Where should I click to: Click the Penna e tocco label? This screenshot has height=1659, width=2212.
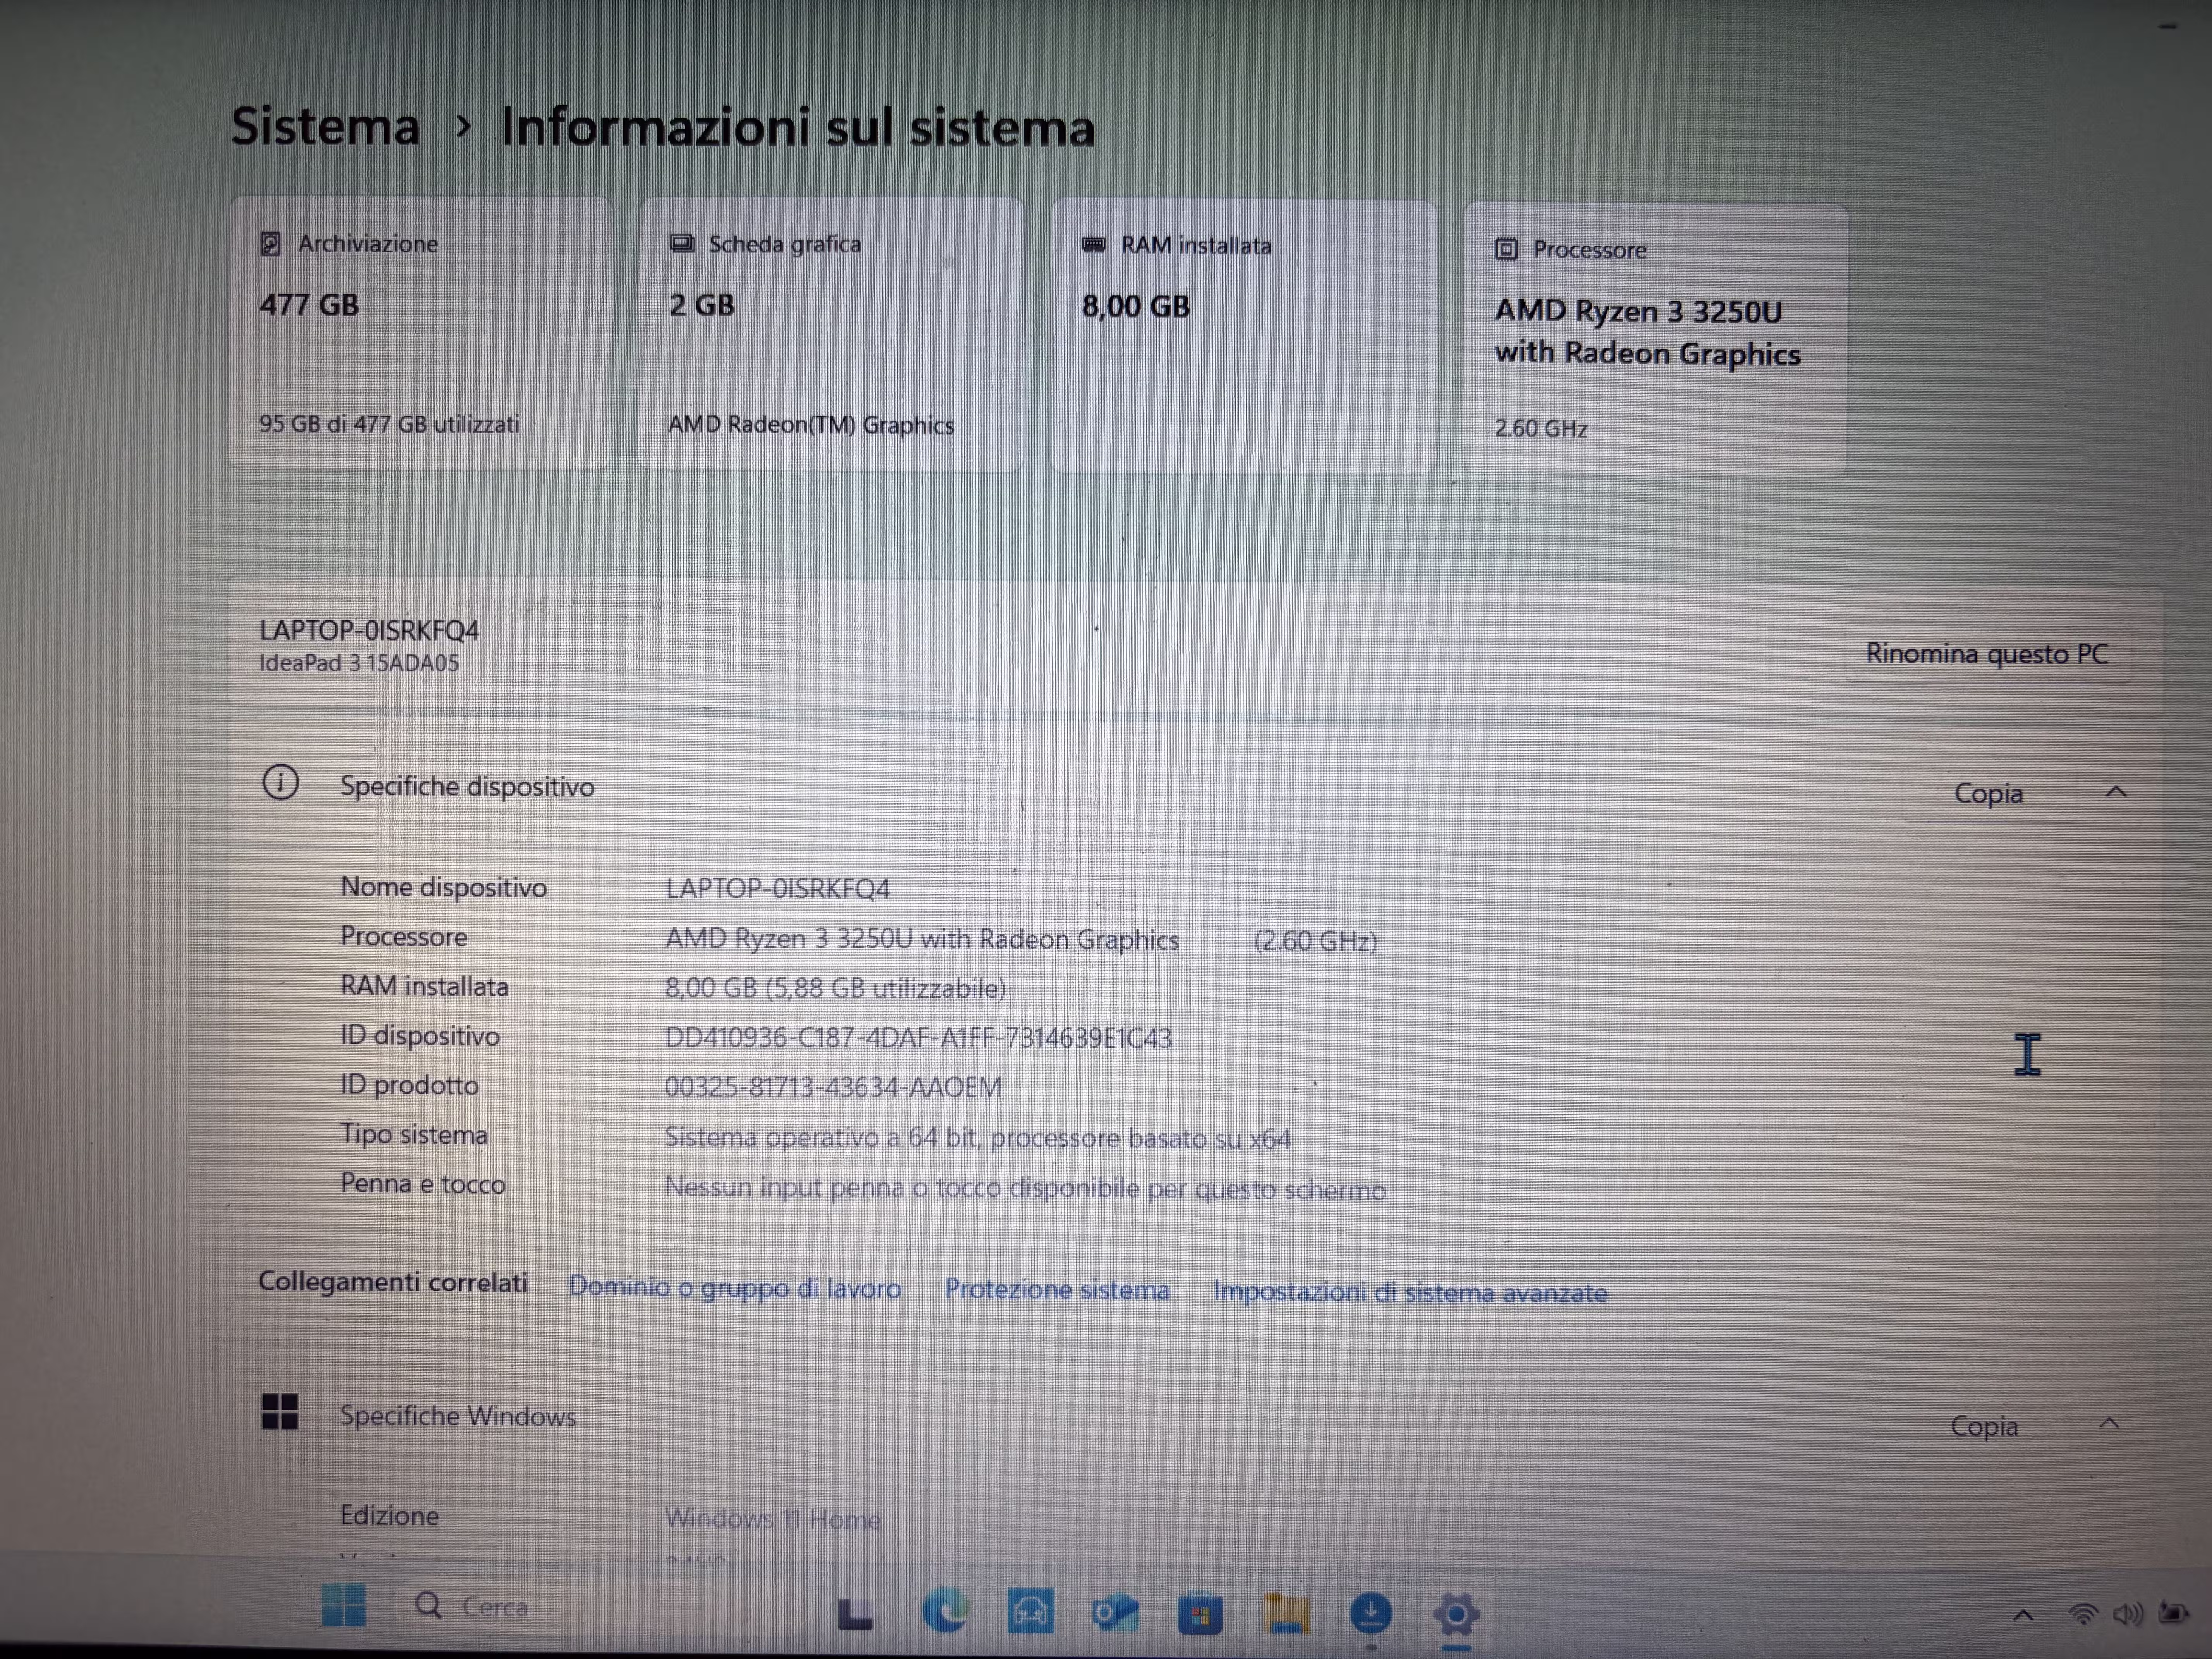422,1184
